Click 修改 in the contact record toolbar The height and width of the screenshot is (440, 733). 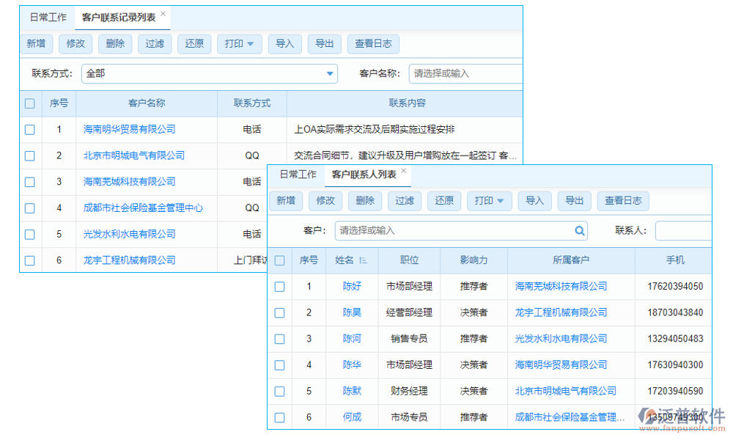point(75,43)
